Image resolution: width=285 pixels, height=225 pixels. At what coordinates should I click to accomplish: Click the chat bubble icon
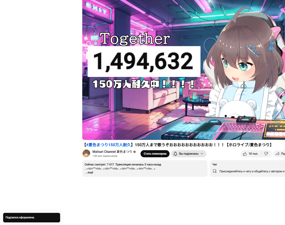click(215, 171)
